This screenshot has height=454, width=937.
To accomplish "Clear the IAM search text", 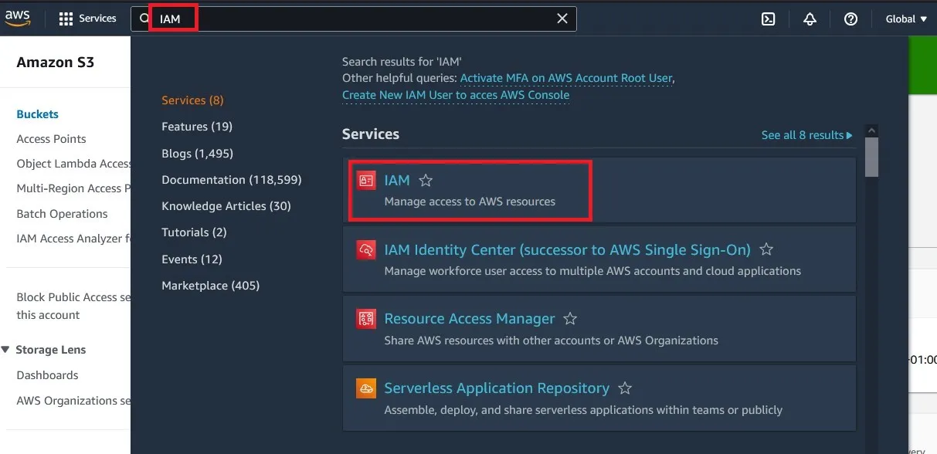I will pyautogui.click(x=562, y=19).
